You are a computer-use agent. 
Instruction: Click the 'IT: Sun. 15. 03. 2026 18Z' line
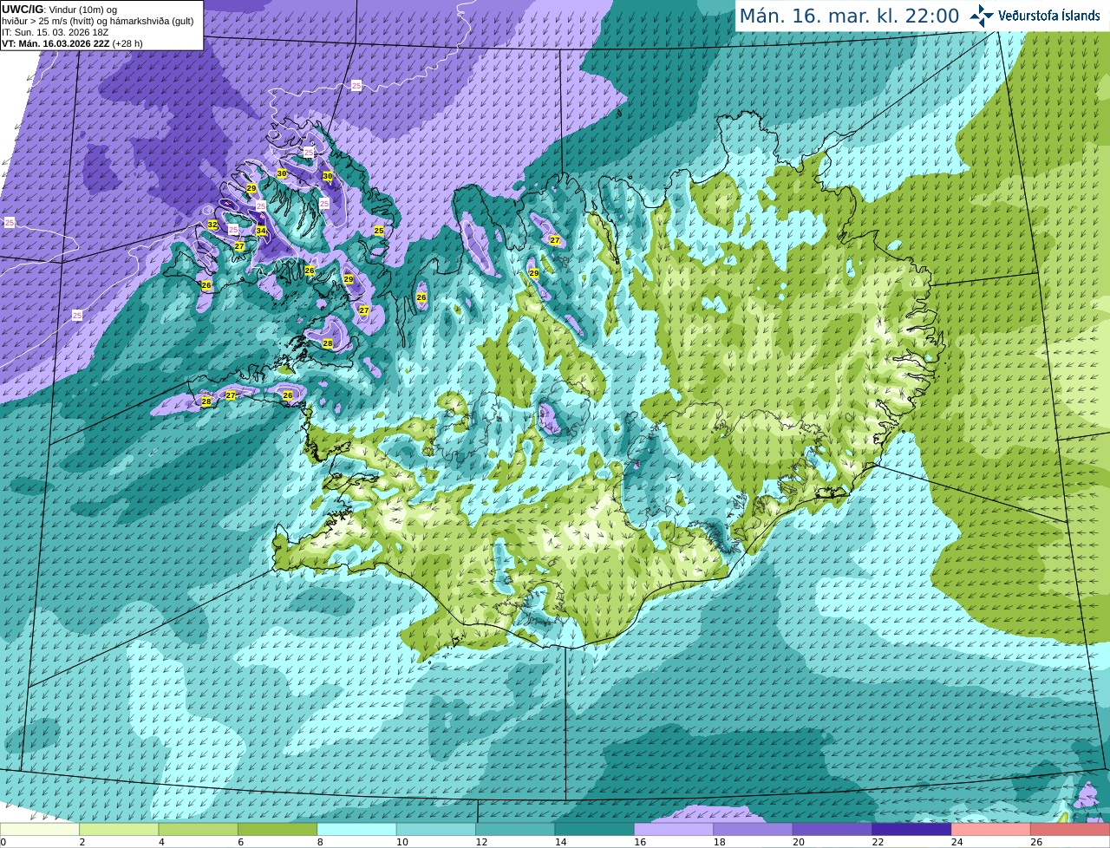tap(55, 32)
